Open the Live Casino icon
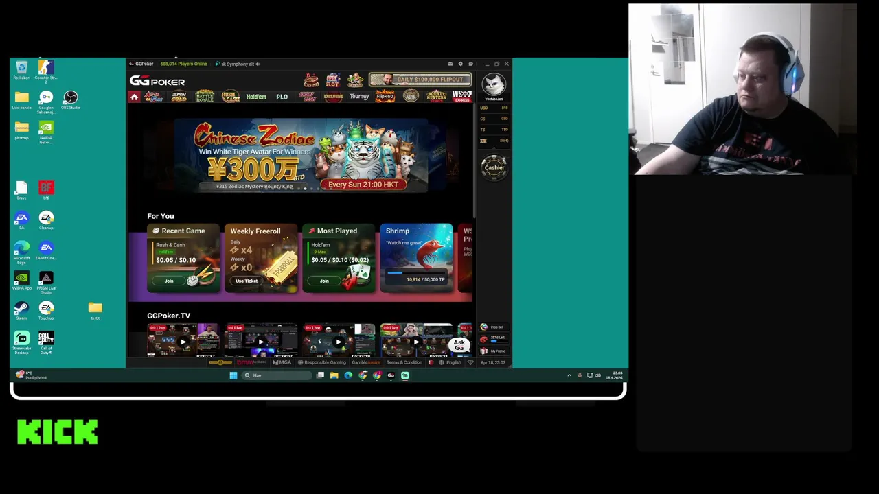Viewport: 879px width, 494px height. click(354, 80)
